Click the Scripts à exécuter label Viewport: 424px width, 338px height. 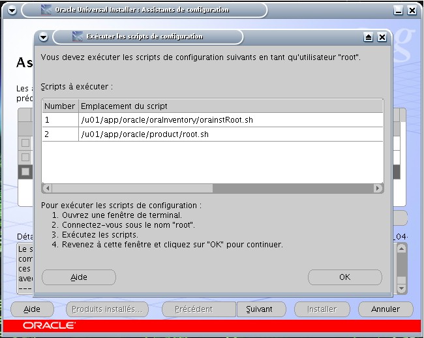coord(77,87)
